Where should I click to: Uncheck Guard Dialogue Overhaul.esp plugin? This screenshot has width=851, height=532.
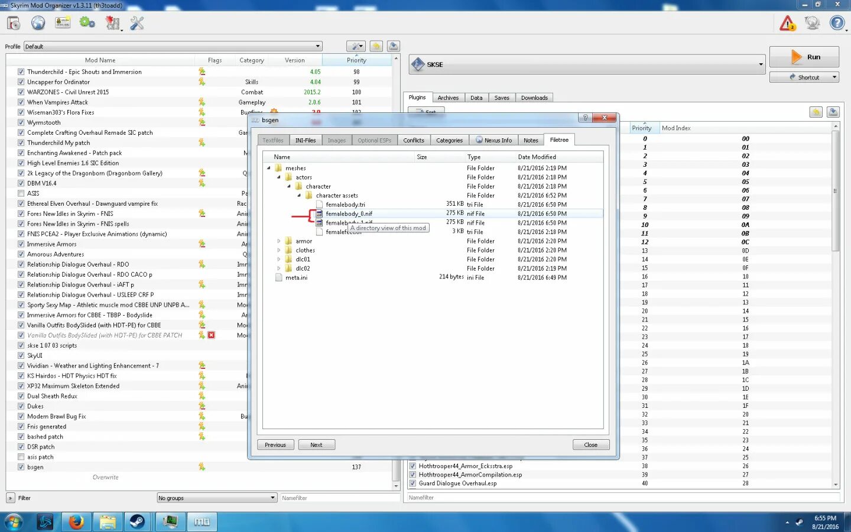412,484
